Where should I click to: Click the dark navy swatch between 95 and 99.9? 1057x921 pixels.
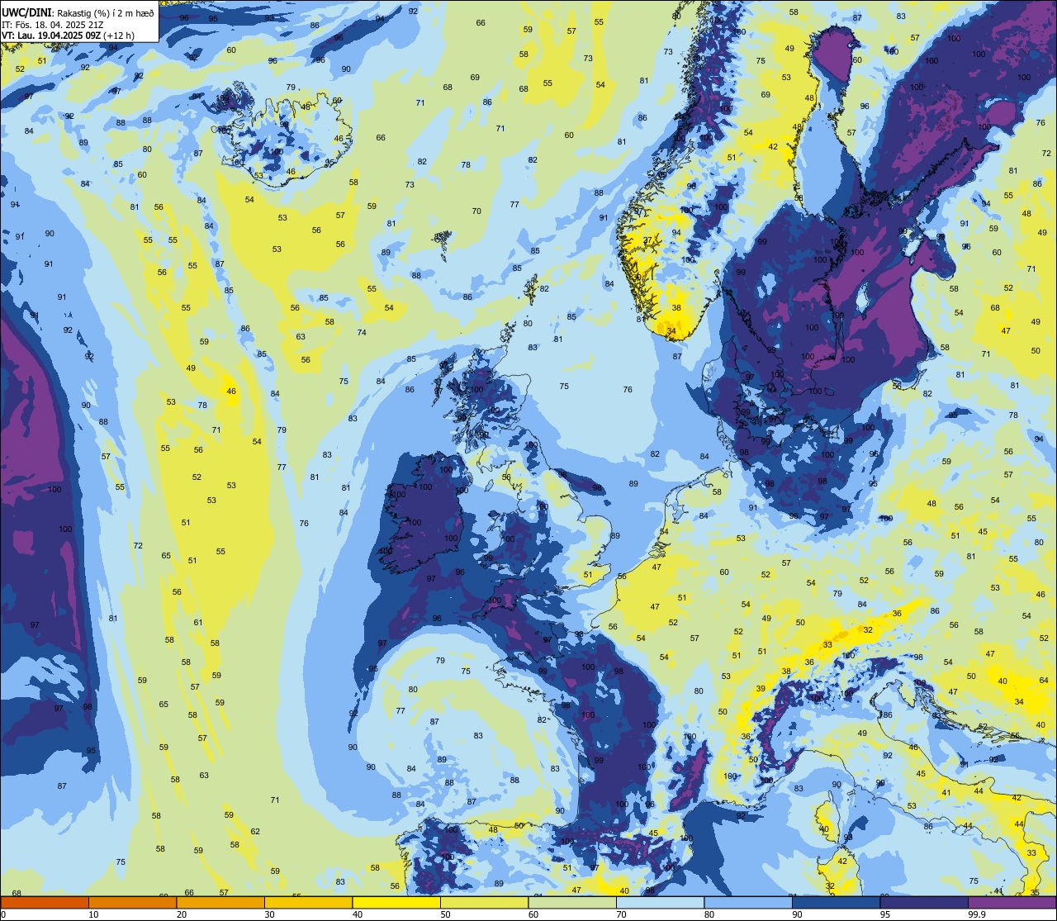tap(924, 902)
